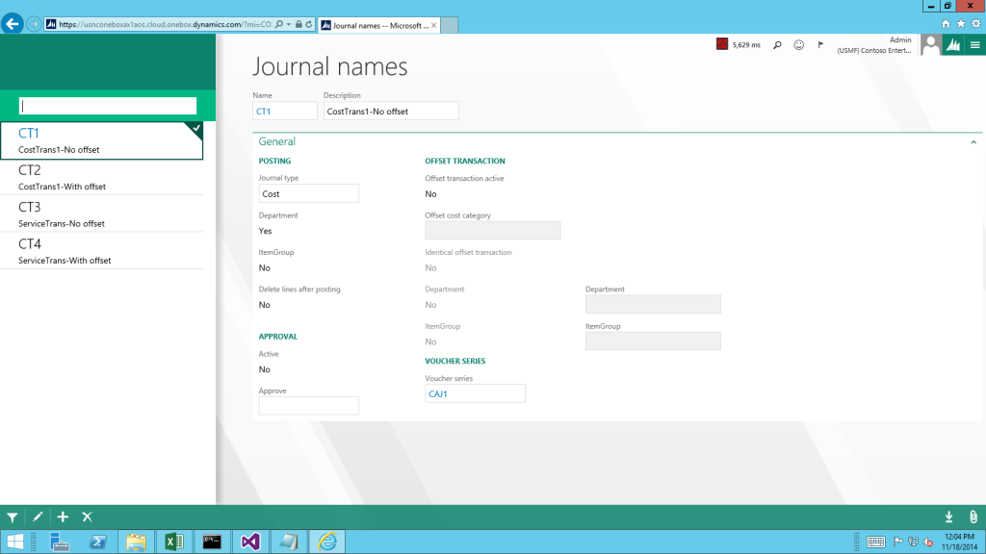
Task: Click the filter funnel icon in bottom toolbar
Action: tap(13, 517)
